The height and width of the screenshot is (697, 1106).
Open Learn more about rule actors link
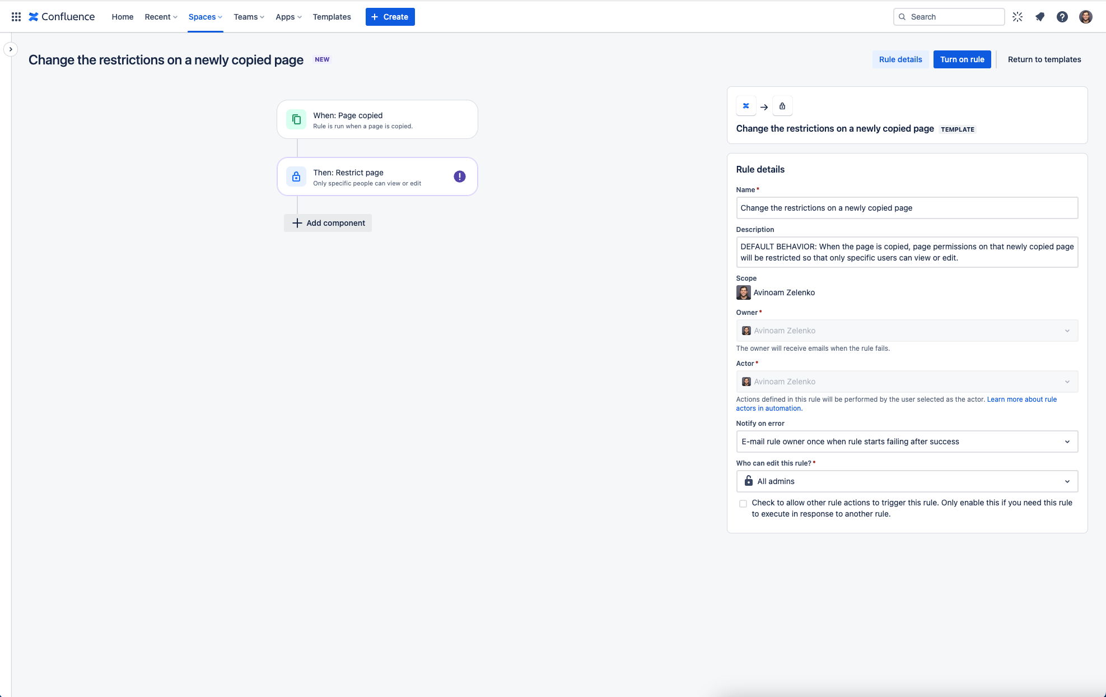coord(897,404)
